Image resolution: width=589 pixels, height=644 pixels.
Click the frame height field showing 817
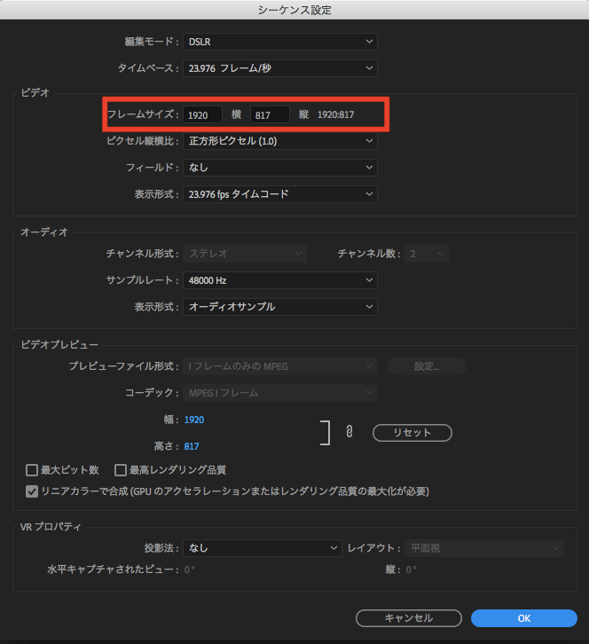tap(270, 114)
